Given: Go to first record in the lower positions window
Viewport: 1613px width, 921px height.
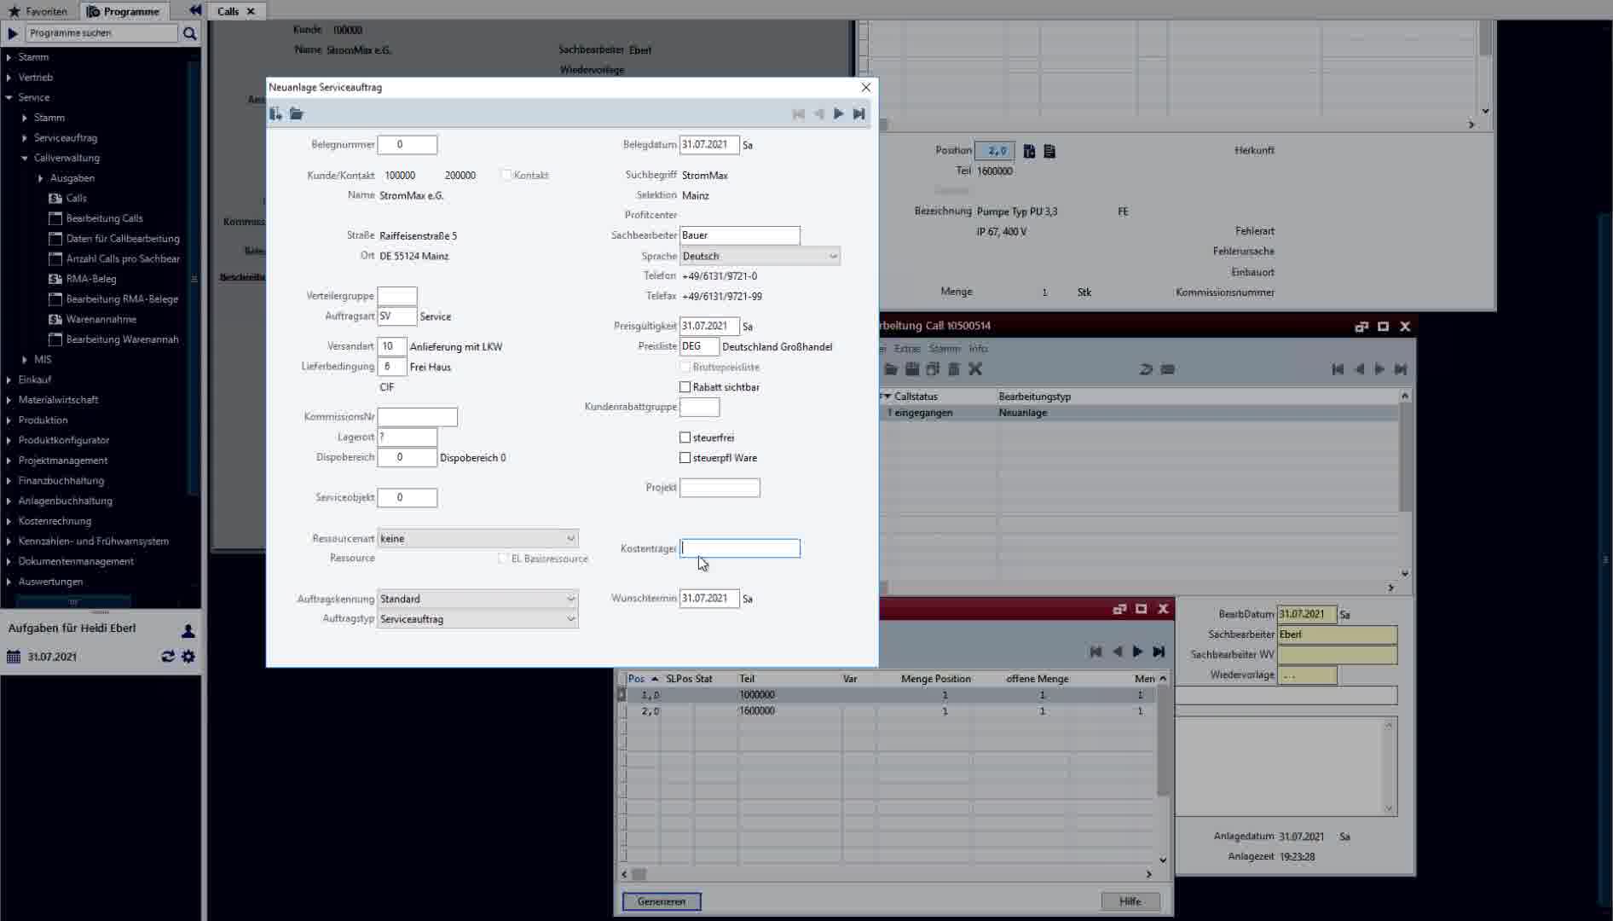Looking at the screenshot, I should [1096, 652].
